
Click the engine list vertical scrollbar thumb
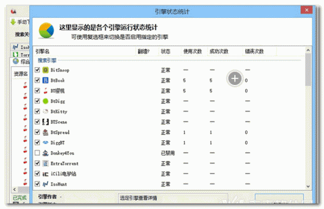click(x=308, y=70)
